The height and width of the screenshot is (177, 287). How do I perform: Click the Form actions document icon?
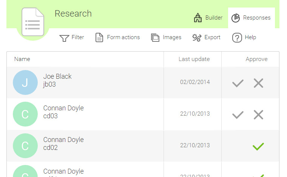coord(99,38)
